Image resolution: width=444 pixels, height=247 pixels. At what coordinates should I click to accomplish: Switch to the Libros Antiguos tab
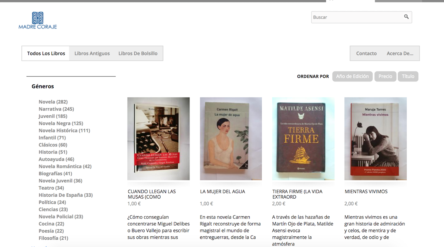click(x=92, y=53)
